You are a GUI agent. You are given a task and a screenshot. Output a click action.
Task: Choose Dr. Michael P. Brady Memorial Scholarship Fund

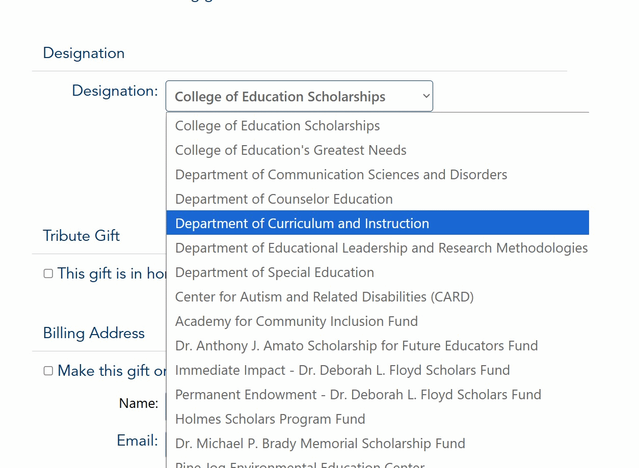click(x=320, y=443)
